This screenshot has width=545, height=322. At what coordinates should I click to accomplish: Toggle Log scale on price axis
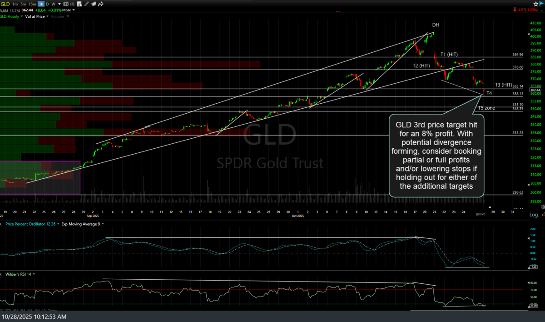coord(534,214)
